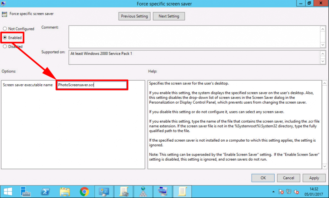Open Windows PowerShell from the taskbar
329x198 pixels.
[x=45, y=192]
